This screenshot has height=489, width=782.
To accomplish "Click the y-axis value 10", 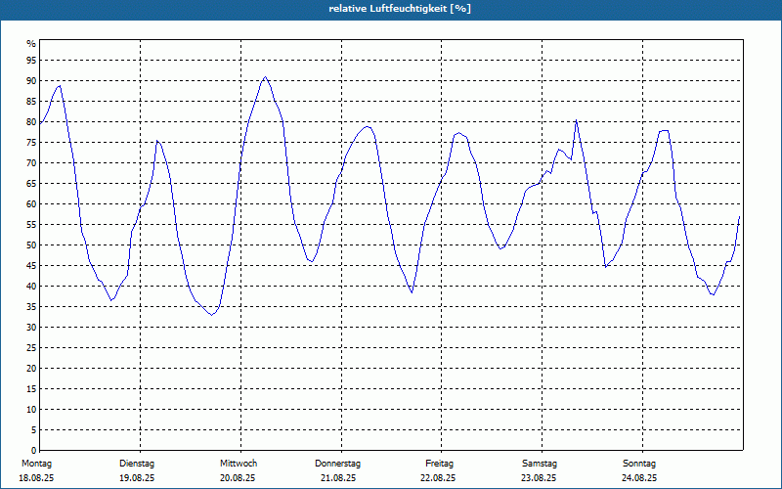I will 31,409.
